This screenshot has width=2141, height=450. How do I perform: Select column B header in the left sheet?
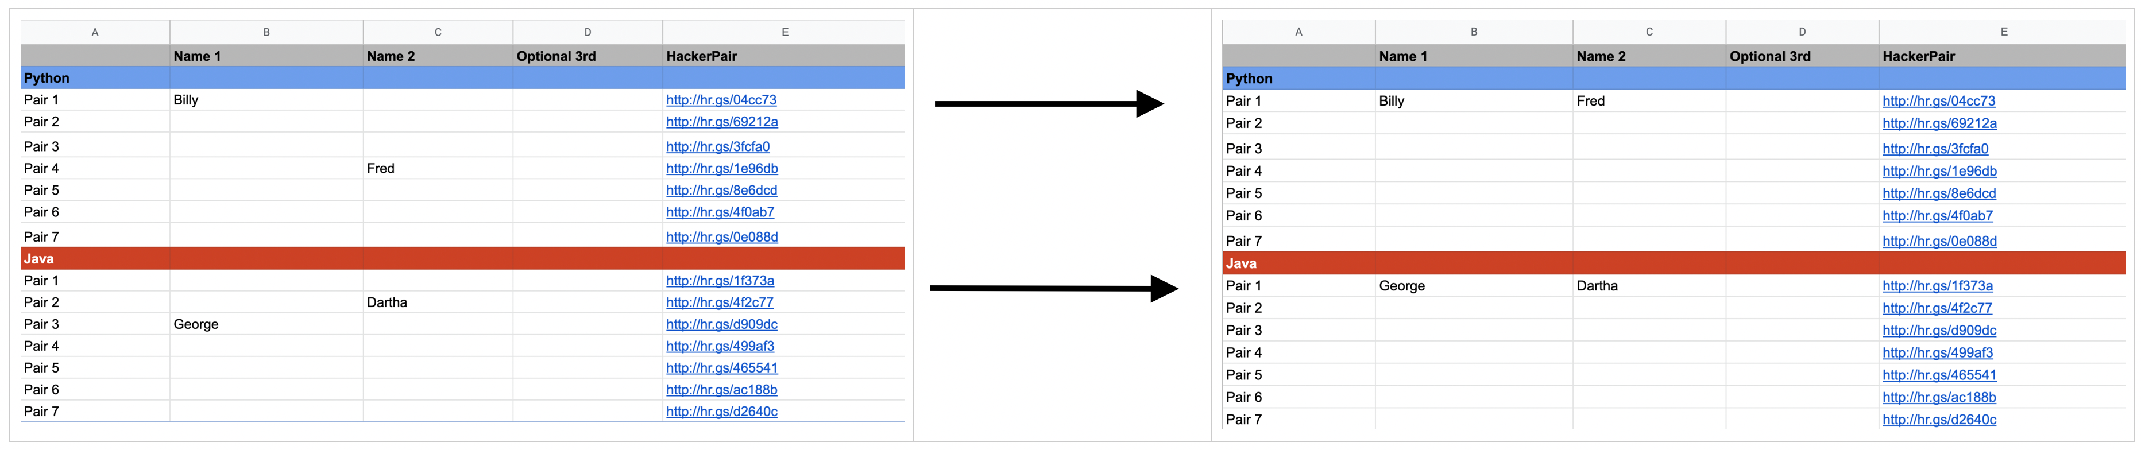(x=266, y=32)
